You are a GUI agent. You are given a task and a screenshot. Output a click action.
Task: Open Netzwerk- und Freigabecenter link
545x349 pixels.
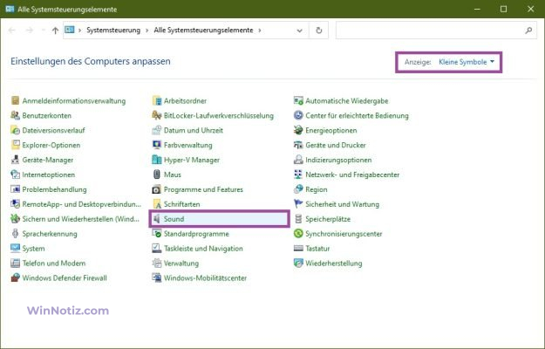click(x=352, y=174)
